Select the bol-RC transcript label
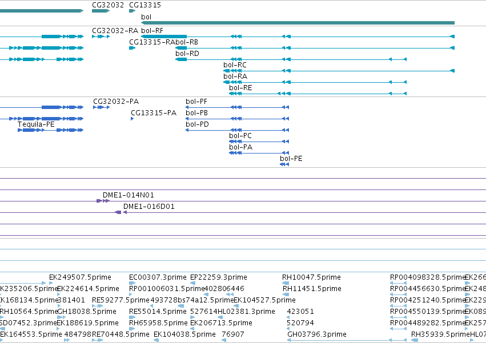The image size is (486, 343). (x=235, y=65)
